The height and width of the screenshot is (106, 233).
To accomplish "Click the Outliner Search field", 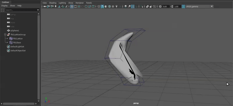I will tap(21, 10).
